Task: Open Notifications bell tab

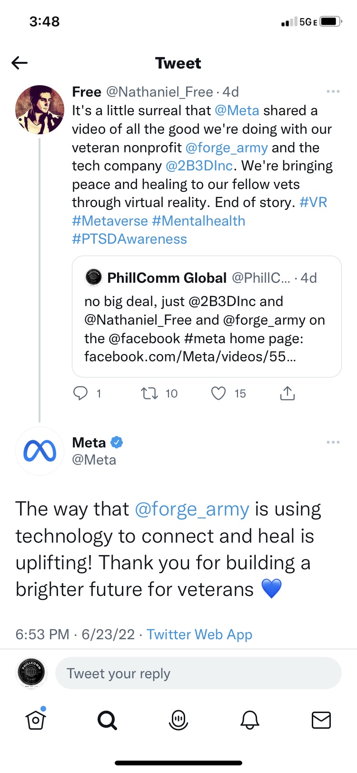Action: coord(250,720)
